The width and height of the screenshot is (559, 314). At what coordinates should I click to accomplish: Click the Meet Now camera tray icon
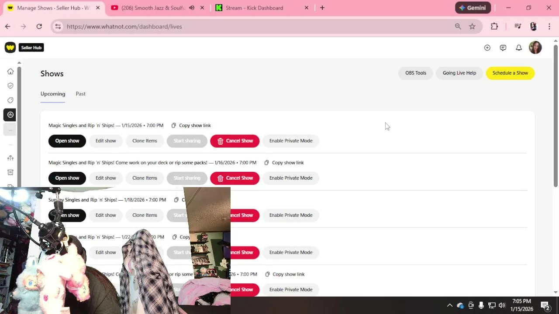(471, 305)
